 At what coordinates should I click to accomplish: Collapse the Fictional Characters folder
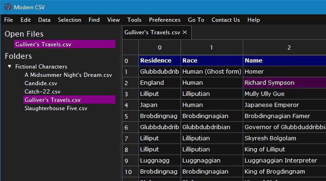(x=10, y=66)
